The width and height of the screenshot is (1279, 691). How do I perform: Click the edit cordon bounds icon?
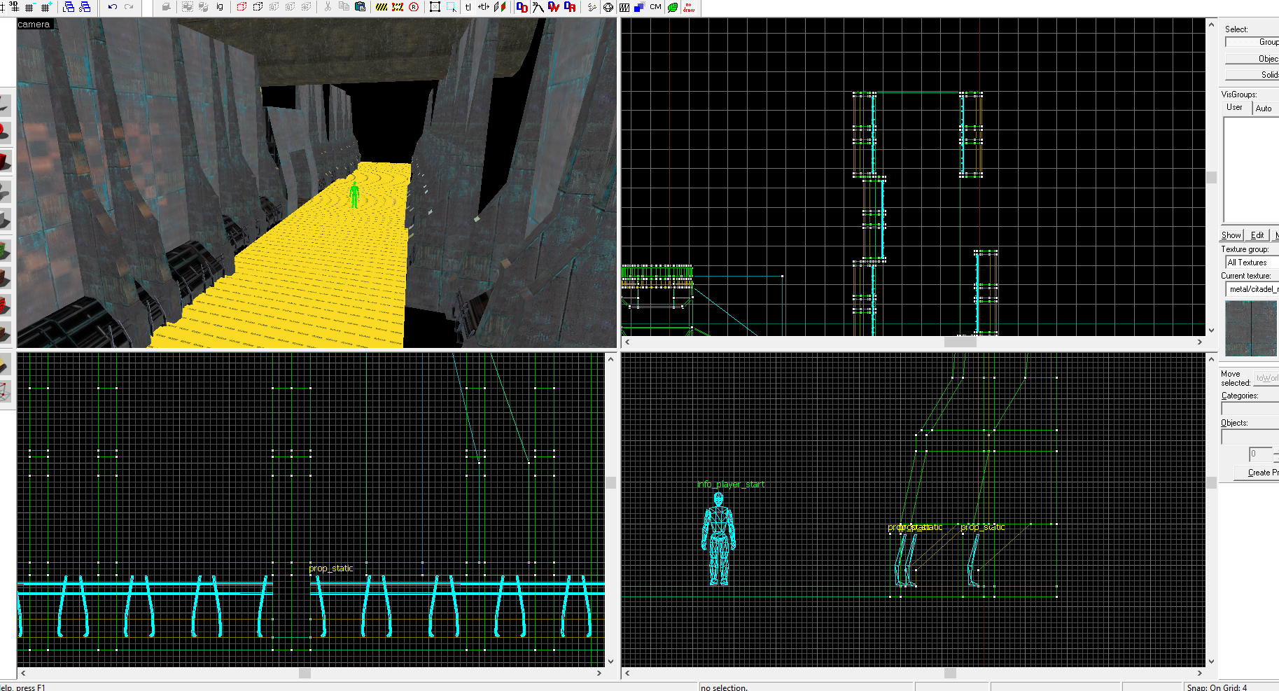(x=398, y=7)
